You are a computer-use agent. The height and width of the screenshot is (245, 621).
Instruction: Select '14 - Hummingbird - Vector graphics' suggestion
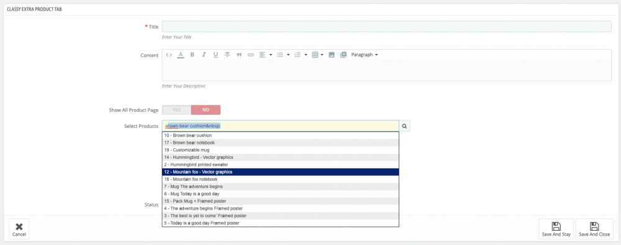(281, 157)
